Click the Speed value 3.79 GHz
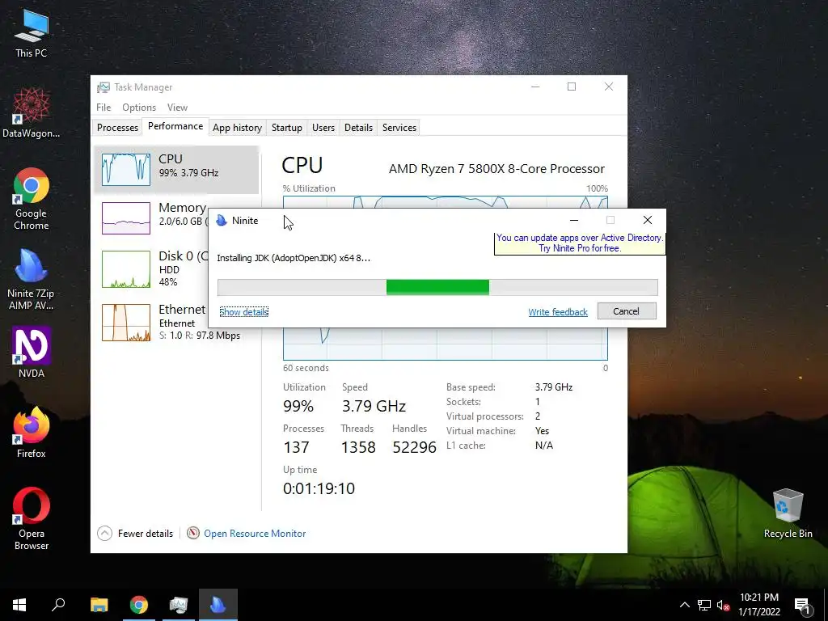Screen dimensions: 828x621 [374, 406]
